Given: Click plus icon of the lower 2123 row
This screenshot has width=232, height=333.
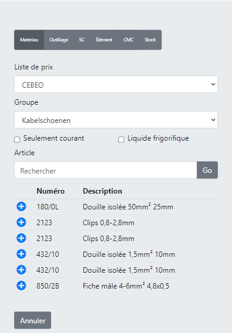Looking at the screenshot, I should (x=21, y=238).
